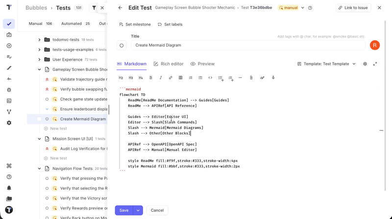Toggle status circle of Verify that selecting test
The width and height of the screenshot is (392, 219).
coord(47,188)
